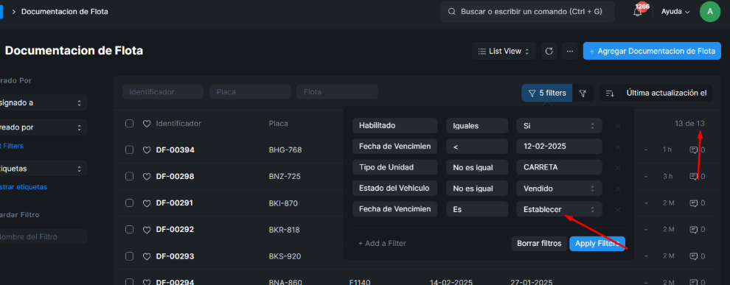Open the Vendido value dropdown

tap(559, 189)
